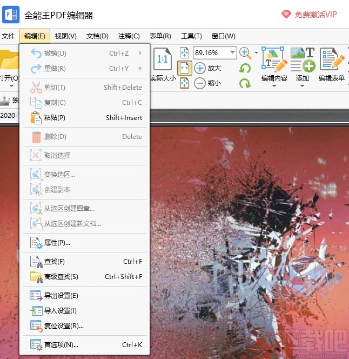Choose 粘贴(P) Shift+Insert entry
This screenshot has height=359, width=349.
click(x=85, y=118)
